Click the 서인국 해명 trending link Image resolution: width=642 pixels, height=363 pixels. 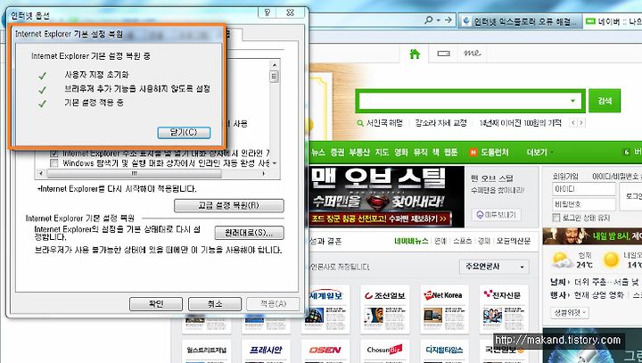click(384, 123)
